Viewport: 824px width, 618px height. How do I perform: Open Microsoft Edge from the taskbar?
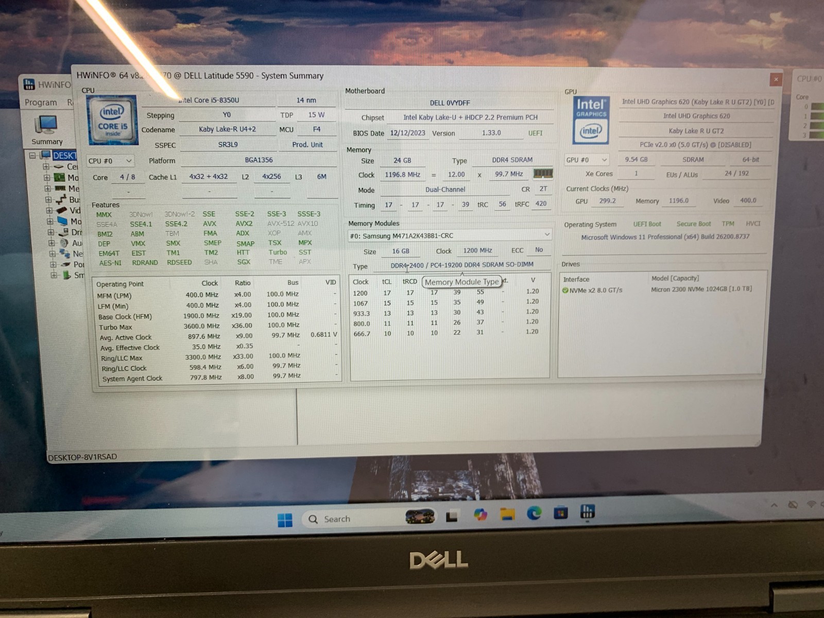(534, 512)
